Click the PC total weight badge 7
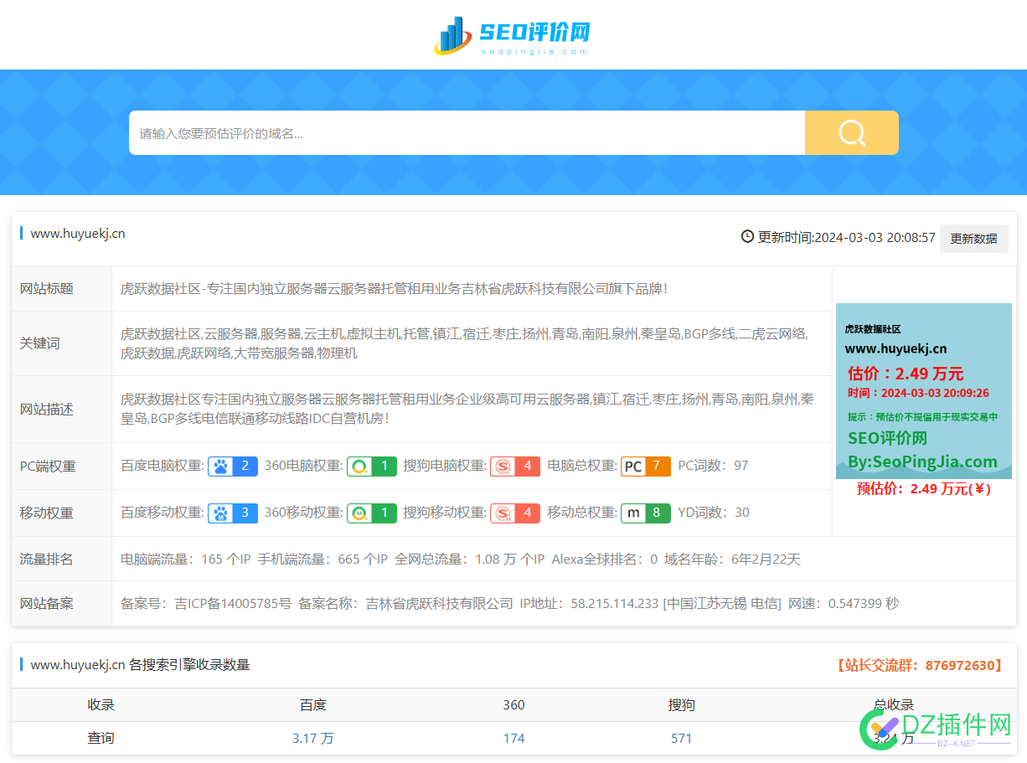Image resolution: width=1027 pixels, height=763 pixels. pyautogui.click(x=646, y=466)
